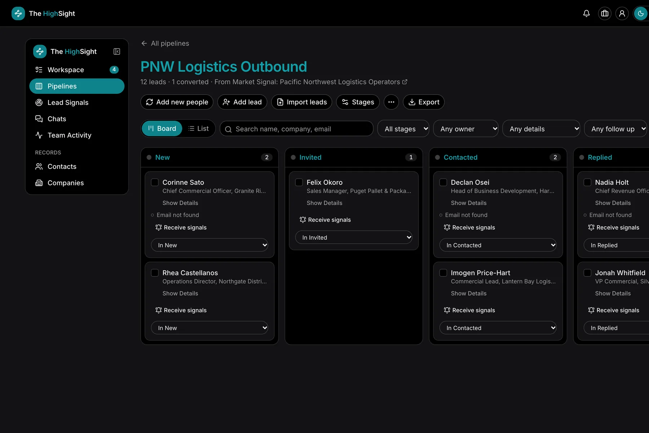Export the pipeline leads
The height and width of the screenshot is (433, 649).
(424, 102)
